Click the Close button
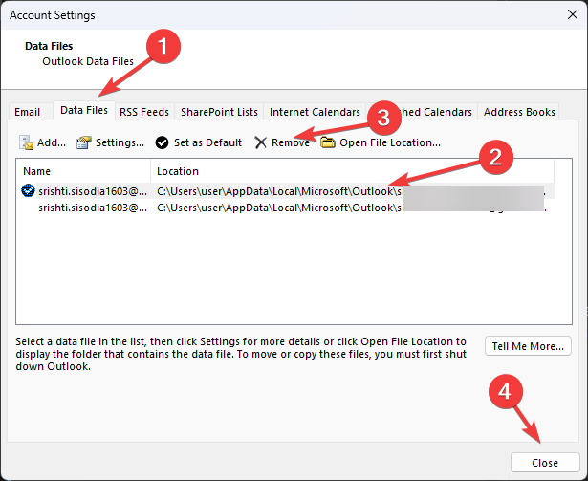 click(545, 463)
